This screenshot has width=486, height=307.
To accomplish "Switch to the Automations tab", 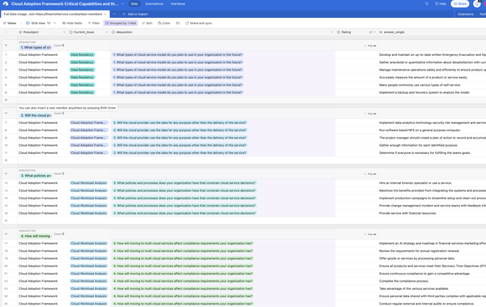I will pos(154,4).
